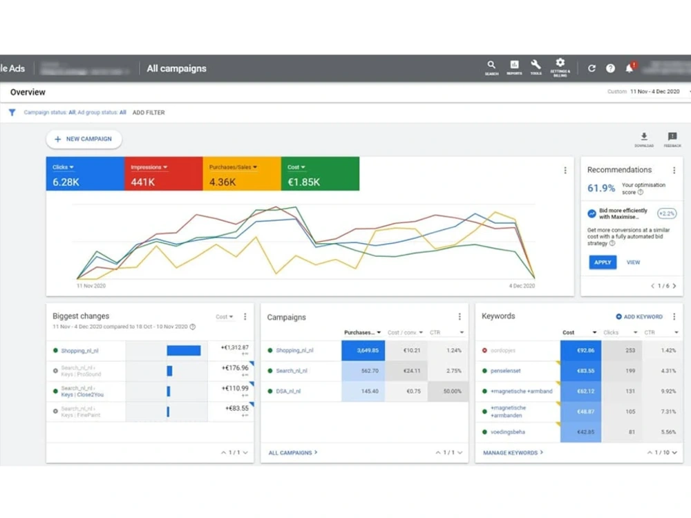
Task: Open Recommendations three-dot menu
Action: click(x=674, y=170)
